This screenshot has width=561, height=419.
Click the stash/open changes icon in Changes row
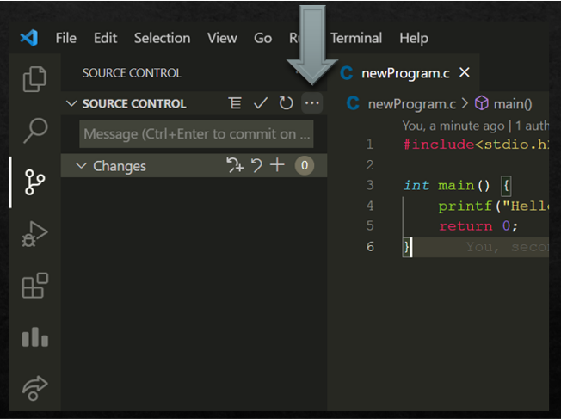[x=235, y=165]
